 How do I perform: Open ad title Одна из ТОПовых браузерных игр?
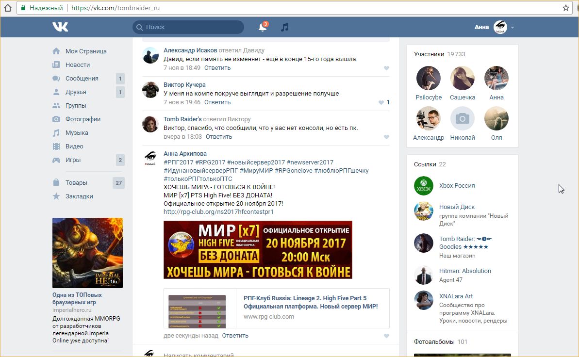pyautogui.click(x=77, y=298)
